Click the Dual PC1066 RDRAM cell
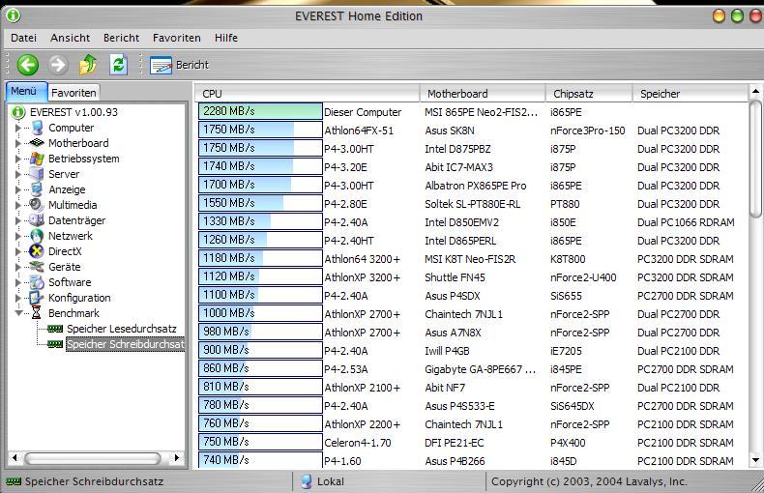Viewport: 764px width, 493px height. (686, 222)
